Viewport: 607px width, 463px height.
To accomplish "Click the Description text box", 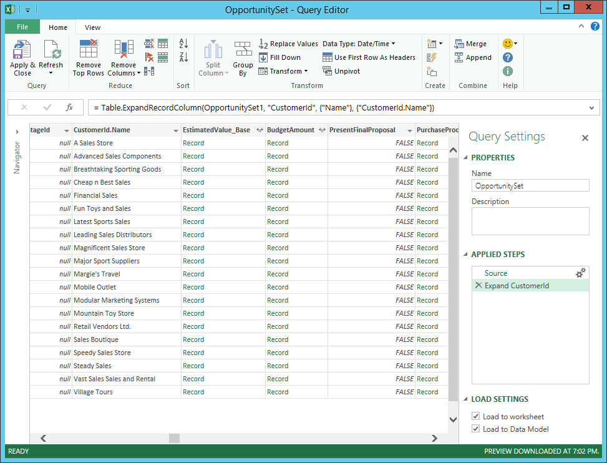I will [x=530, y=221].
